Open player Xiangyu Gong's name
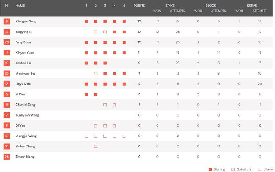The width and height of the screenshot is (275, 172). [26, 21]
